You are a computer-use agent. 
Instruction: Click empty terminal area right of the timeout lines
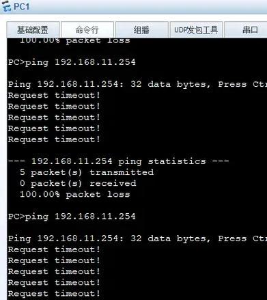(182, 118)
